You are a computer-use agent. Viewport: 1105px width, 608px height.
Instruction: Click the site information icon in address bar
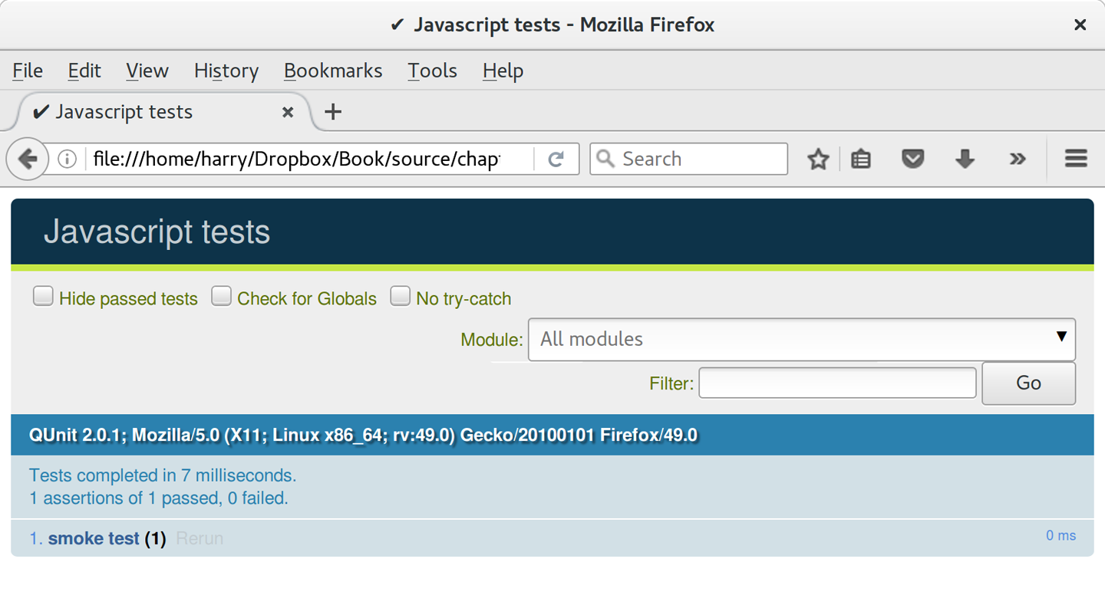[x=68, y=159]
